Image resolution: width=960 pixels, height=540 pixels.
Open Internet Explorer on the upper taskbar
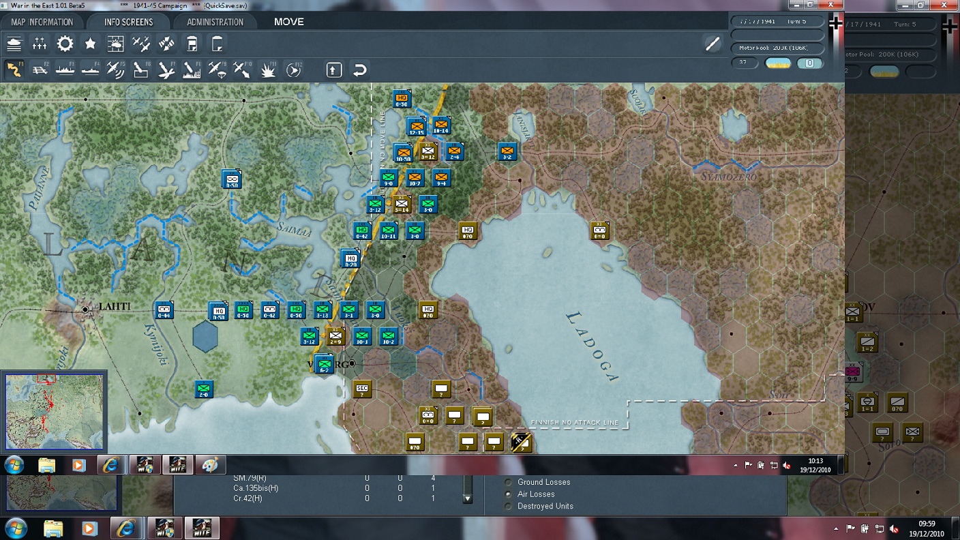tap(110, 465)
